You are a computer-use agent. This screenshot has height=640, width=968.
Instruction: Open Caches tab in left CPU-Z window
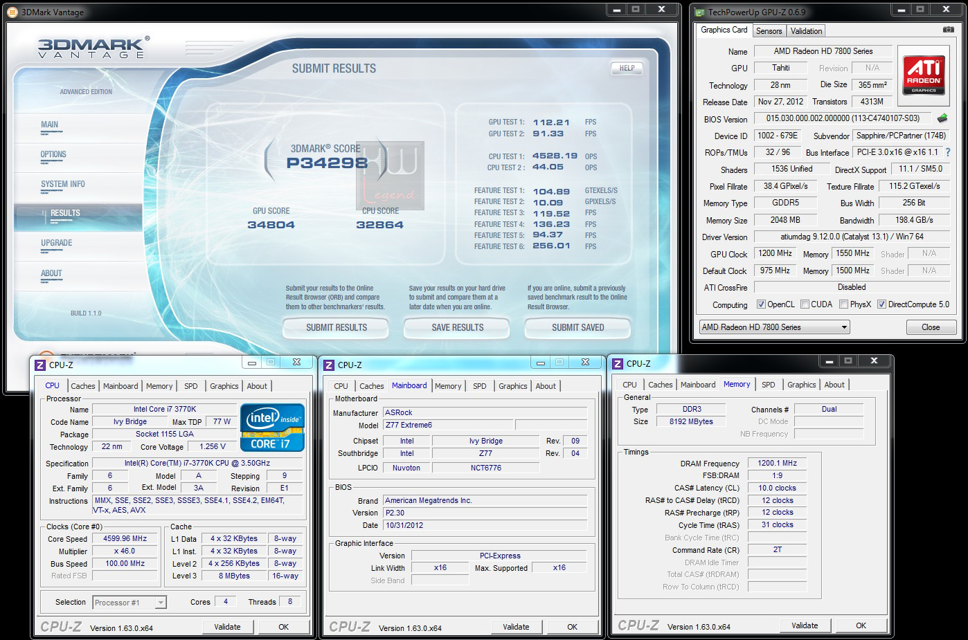[83, 386]
